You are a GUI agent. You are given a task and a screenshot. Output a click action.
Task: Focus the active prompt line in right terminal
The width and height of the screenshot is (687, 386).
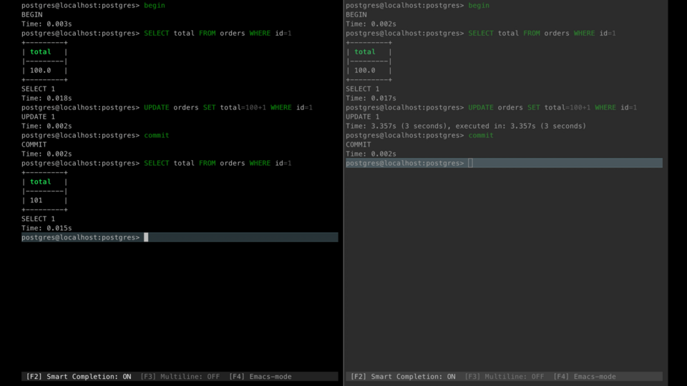click(x=504, y=163)
